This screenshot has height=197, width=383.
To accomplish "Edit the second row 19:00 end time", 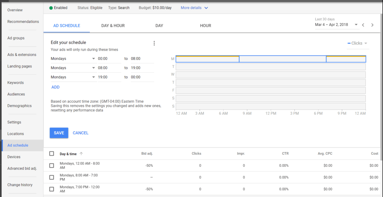I will point(143,68).
